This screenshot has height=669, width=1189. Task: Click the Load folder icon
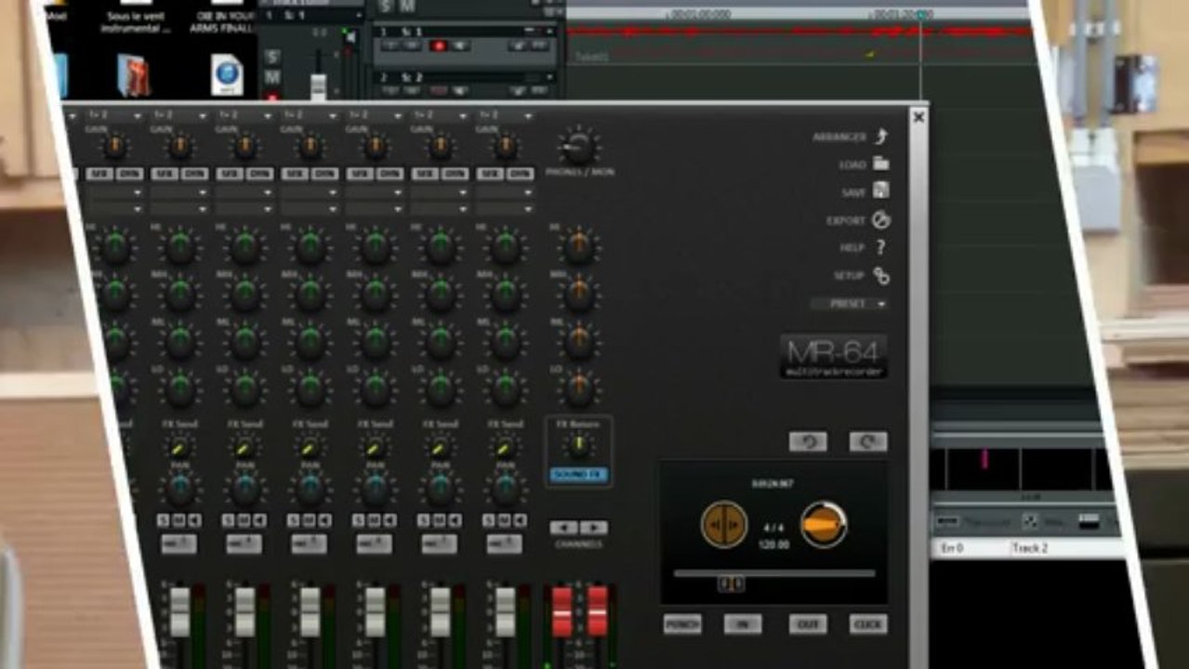880,164
